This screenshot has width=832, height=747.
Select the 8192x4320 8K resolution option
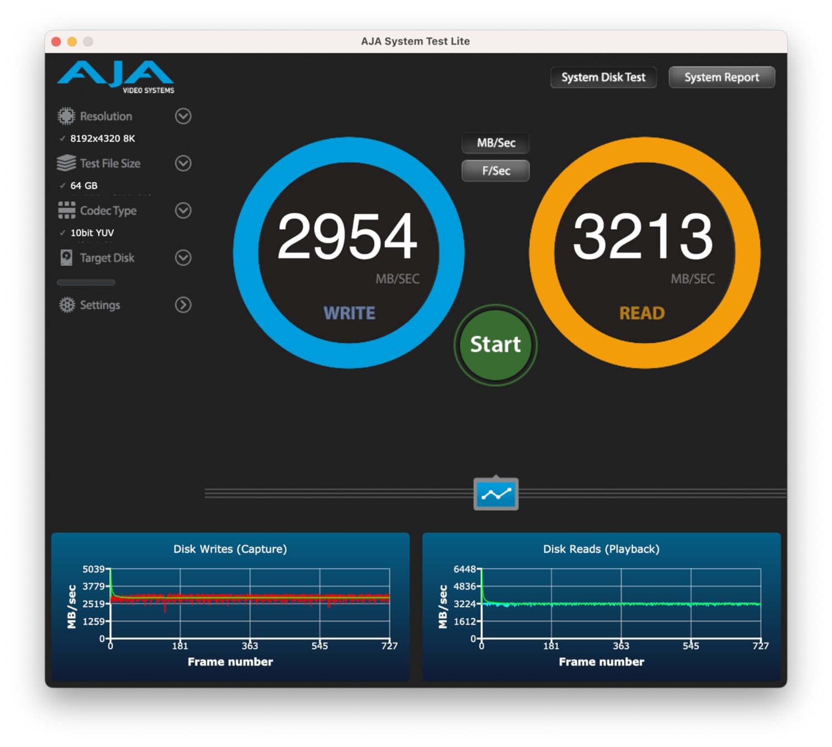click(x=102, y=138)
